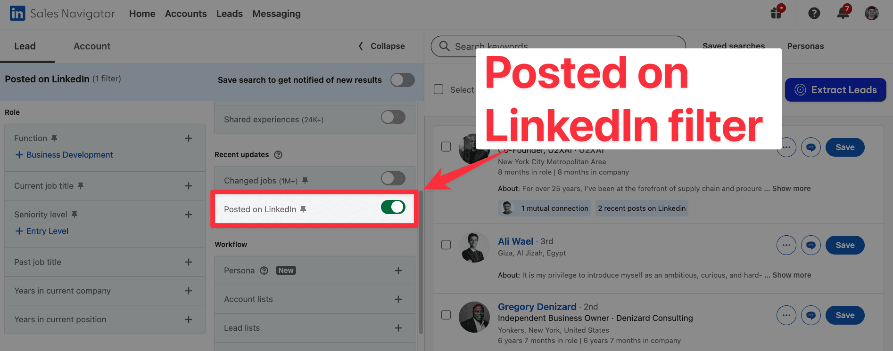Click the pin icon next to Function
Screen dimensions: 893x351
(54, 138)
